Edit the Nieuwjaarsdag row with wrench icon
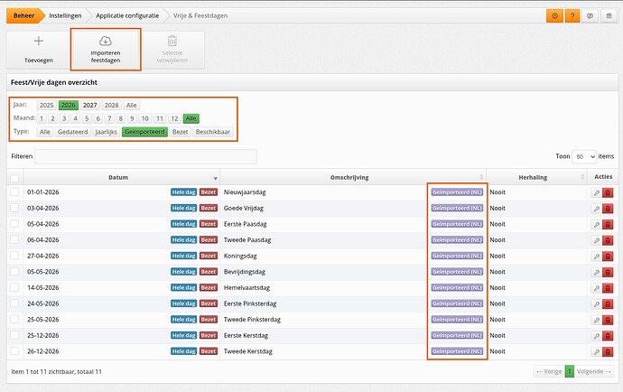Viewport: 623px width, 392px height. [x=596, y=192]
